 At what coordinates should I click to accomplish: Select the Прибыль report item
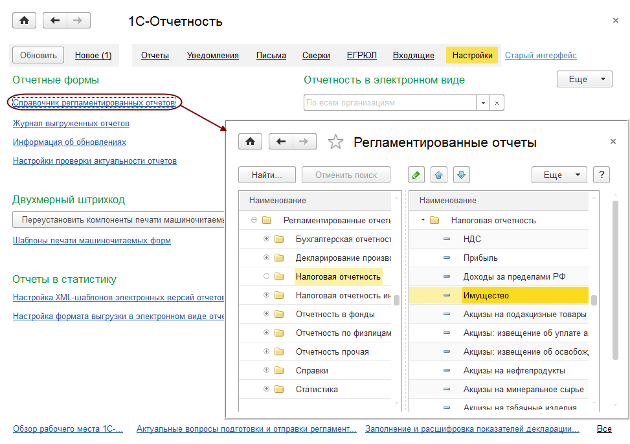[480, 258]
